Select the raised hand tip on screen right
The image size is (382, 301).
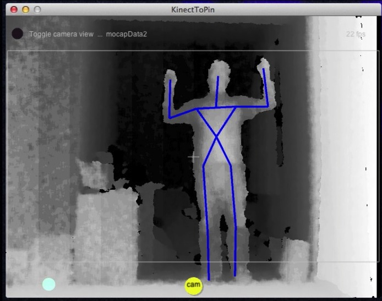click(264, 69)
